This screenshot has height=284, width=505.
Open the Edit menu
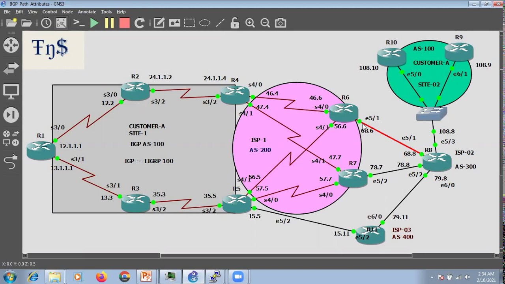(19, 12)
